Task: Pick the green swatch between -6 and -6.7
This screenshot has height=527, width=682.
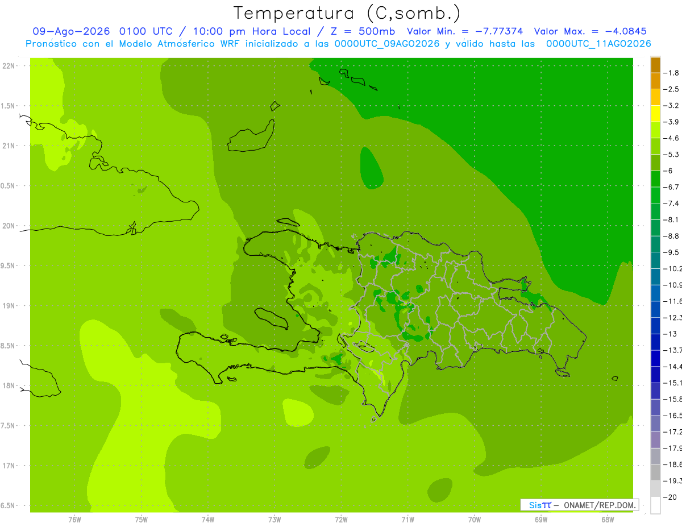Action: coord(655,179)
